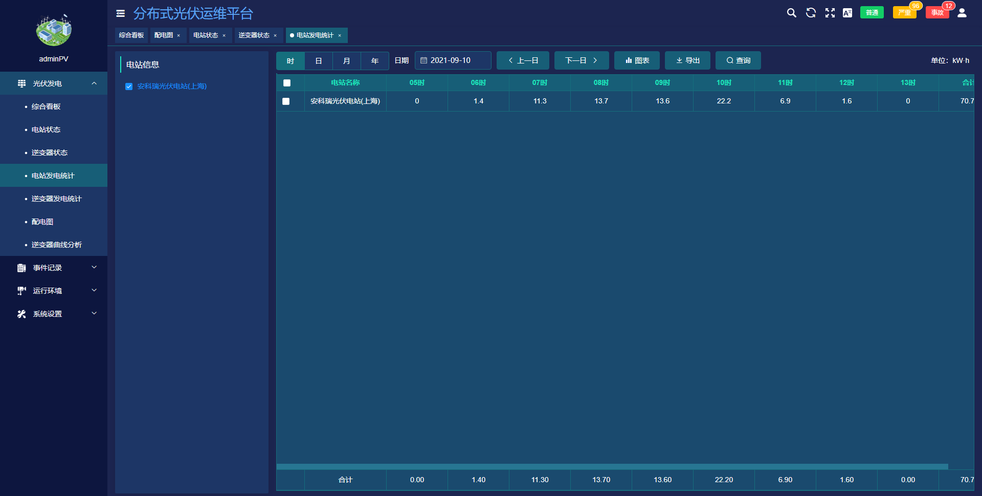The height and width of the screenshot is (496, 982).
Task: Toggle the select-all checkbox in table header
Action: pos(287,83)
